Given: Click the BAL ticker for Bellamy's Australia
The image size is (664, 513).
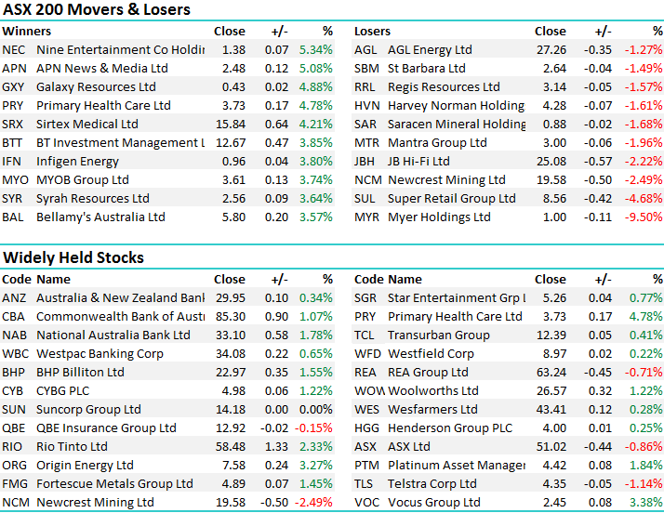Looking at the screenshot, I should click(x=14, y=217).
